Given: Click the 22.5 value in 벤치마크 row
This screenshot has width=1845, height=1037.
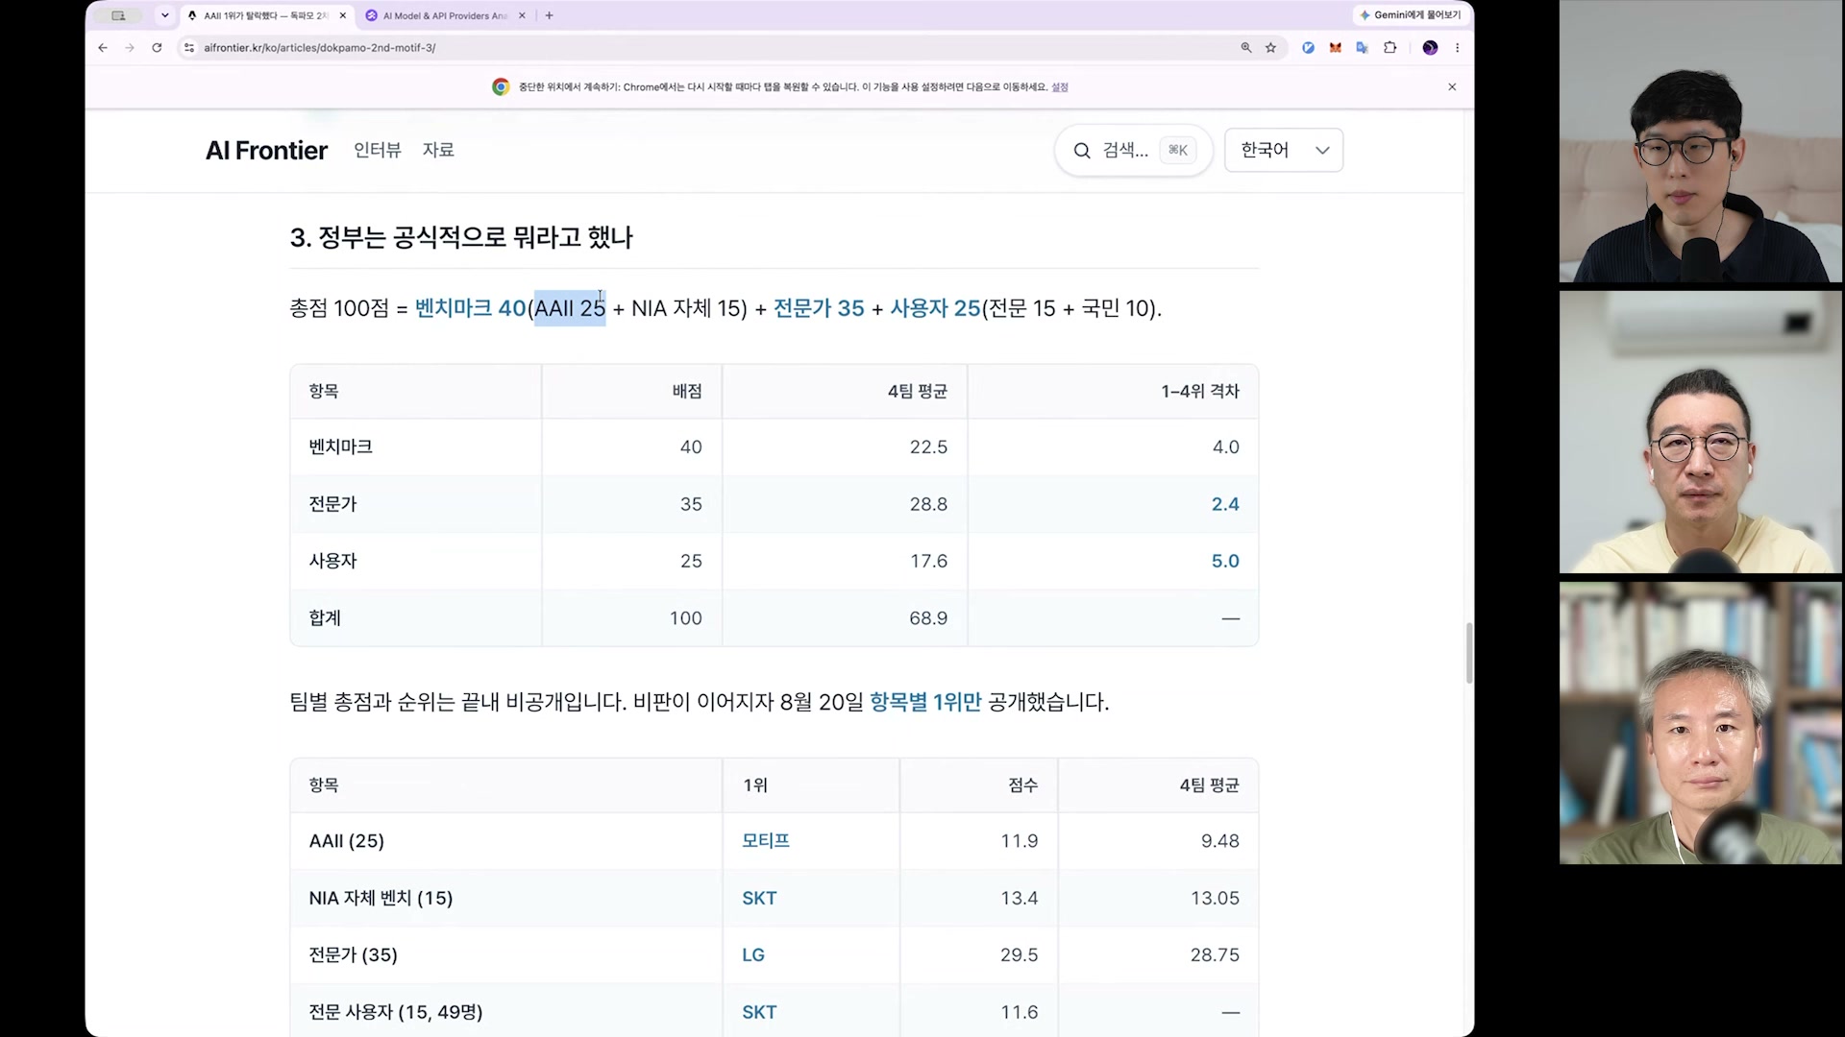Looking at the screenshot, I should (x=928, y=446).
